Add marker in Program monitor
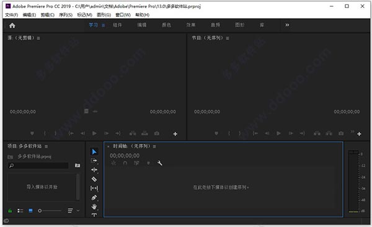 tap(216, 133)
